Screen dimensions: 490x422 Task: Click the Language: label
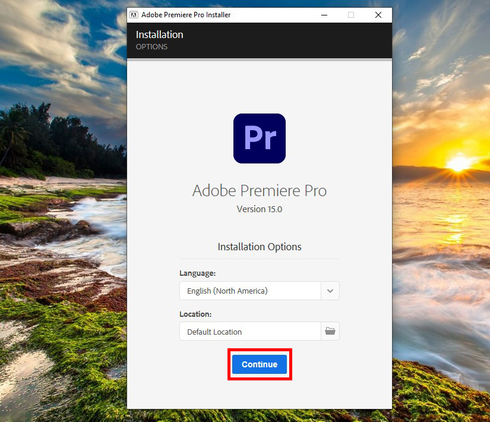click(x=198, y=273)
